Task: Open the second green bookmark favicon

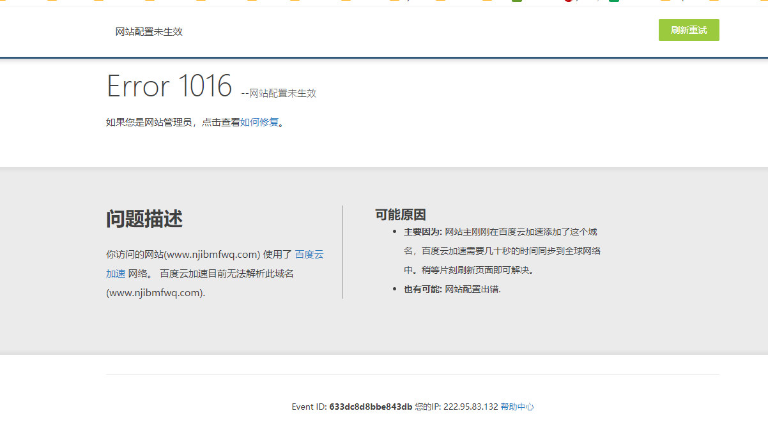Action: coord(613,3)
